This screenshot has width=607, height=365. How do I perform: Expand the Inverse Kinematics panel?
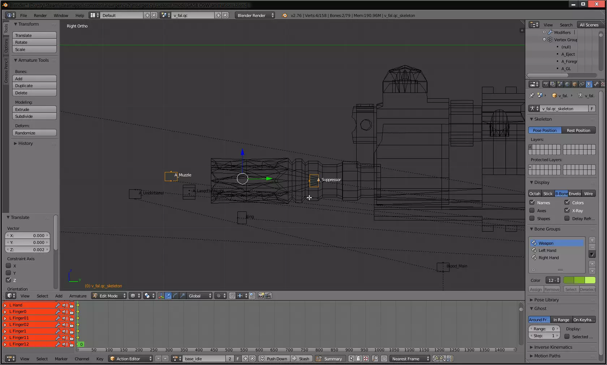click(553, 347)
